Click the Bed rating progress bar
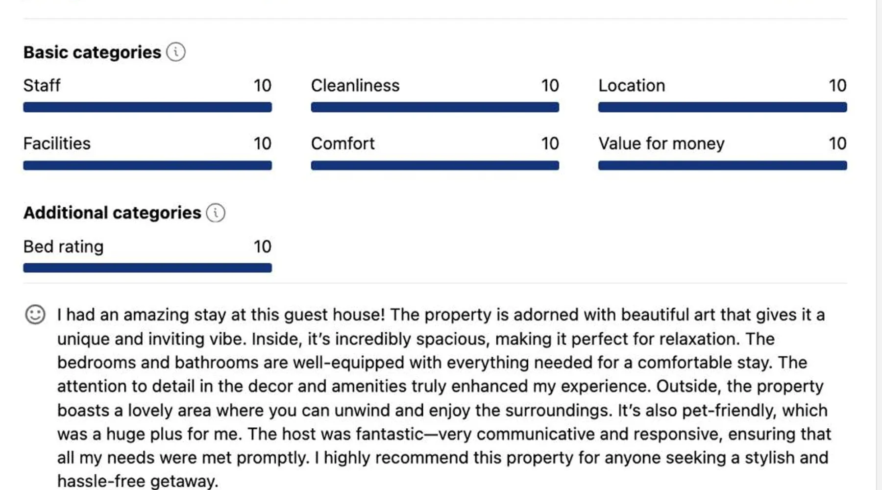The image size is (882, 490). click(147, 268)
